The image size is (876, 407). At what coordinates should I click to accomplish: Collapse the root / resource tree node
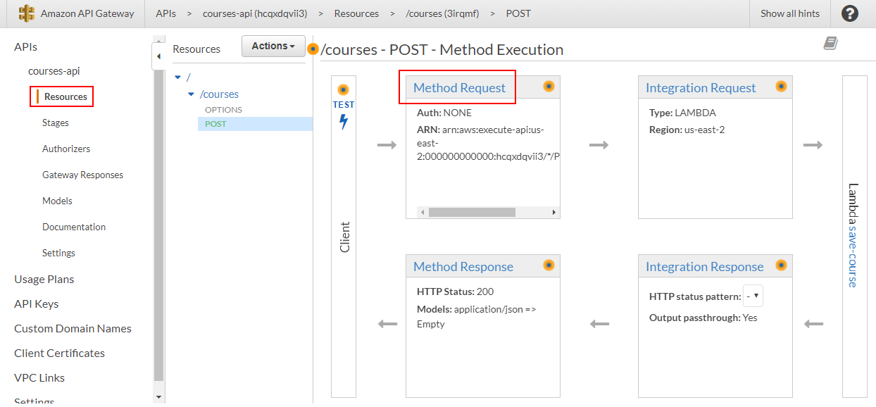click(177, 77)
